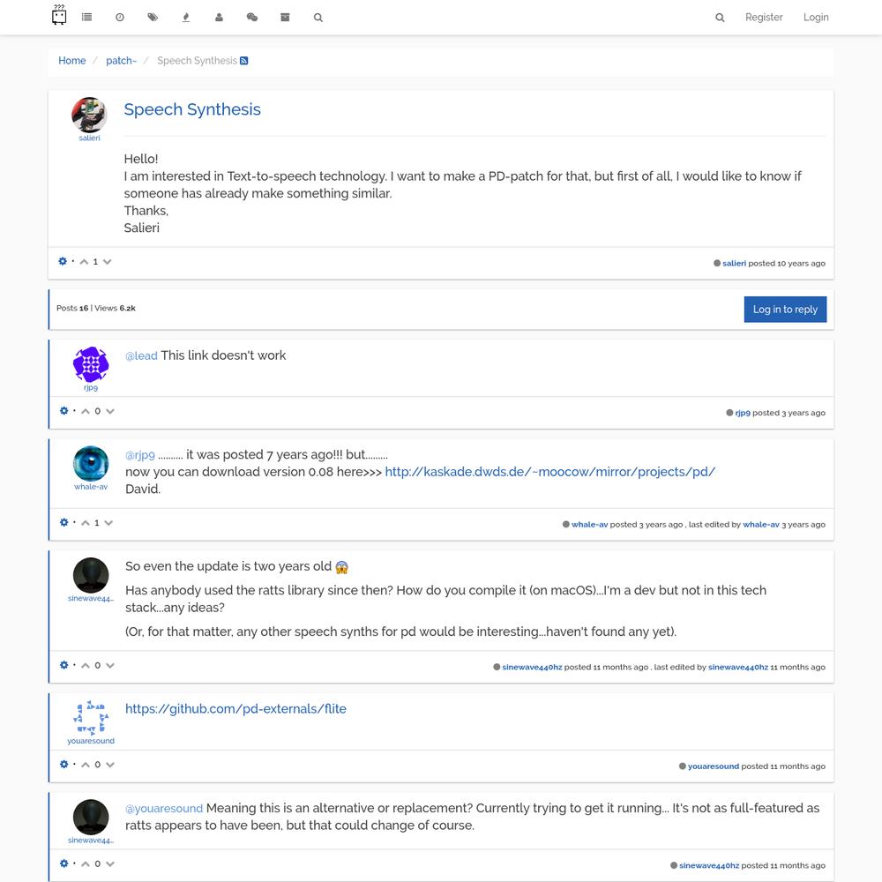The height and width of the screenshot is (882, 882).
Task: Upvote salieri's original post
Action: (84, 262)
